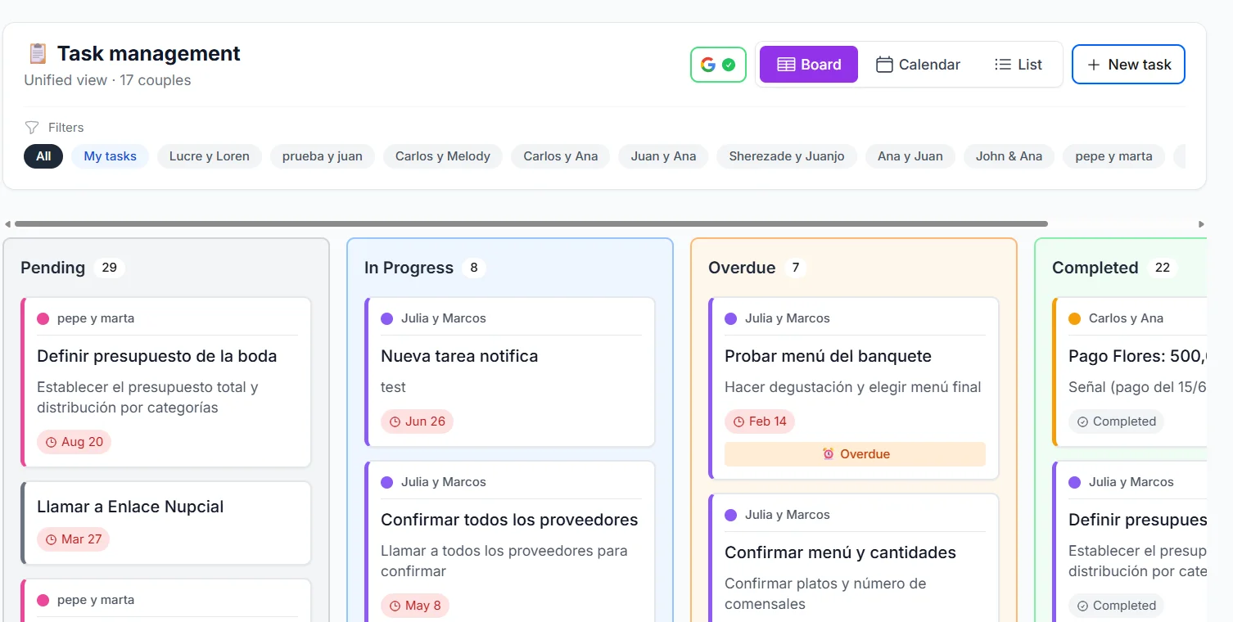Switch to the Calendar view
The width and height of the screenshot is (1233, 622).
click(918, 65)
